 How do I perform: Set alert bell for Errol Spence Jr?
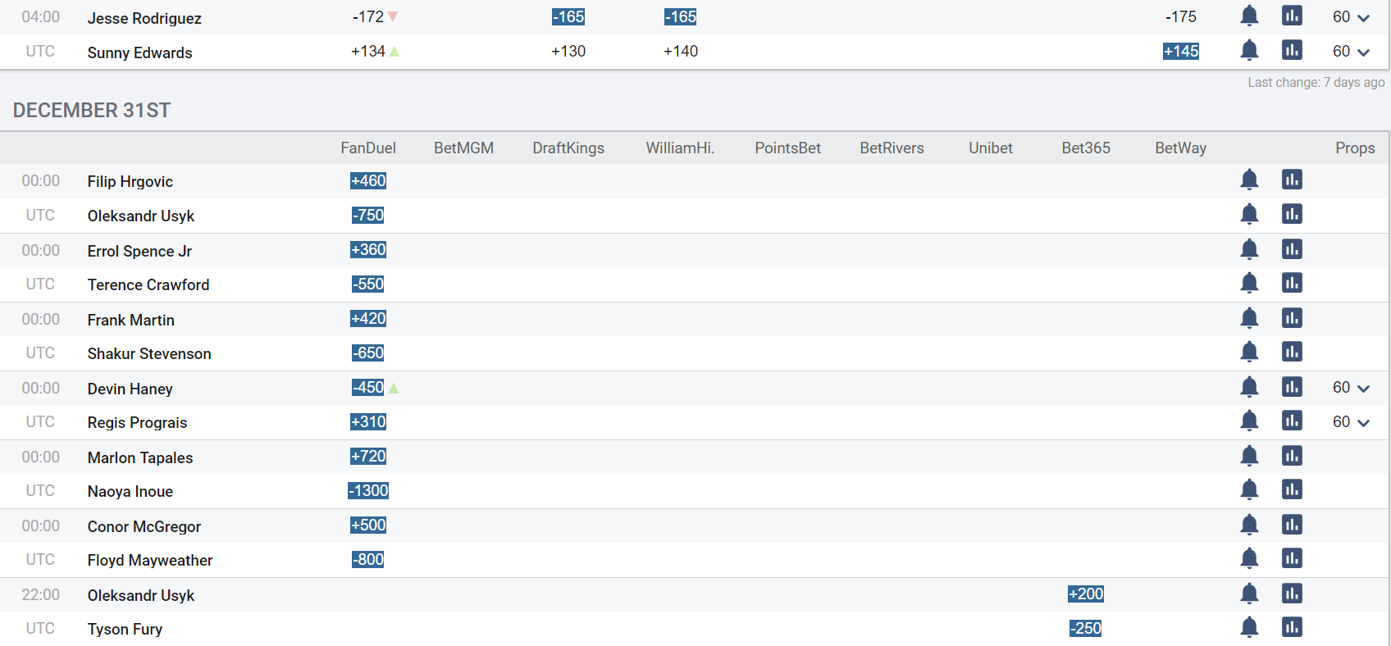click(x=1249, y=249)
